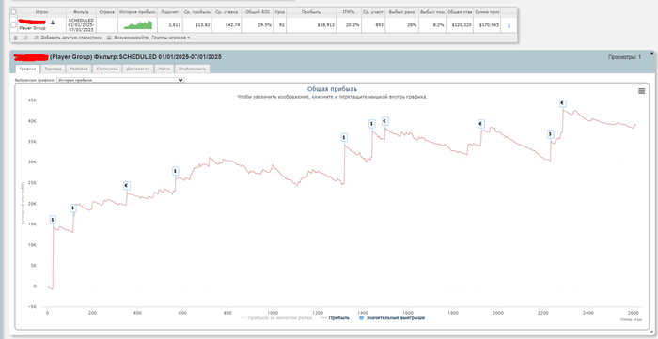Open the 'Турниры' tab
This screenshot has height=339, width=658.
(x=53, y=69)
